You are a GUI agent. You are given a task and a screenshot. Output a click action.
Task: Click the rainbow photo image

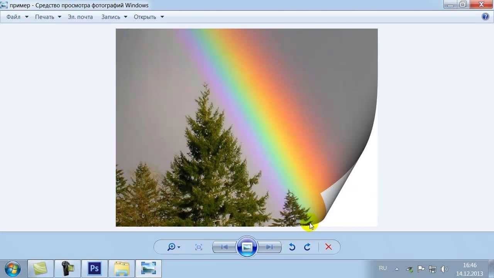(x=247, y=127)
